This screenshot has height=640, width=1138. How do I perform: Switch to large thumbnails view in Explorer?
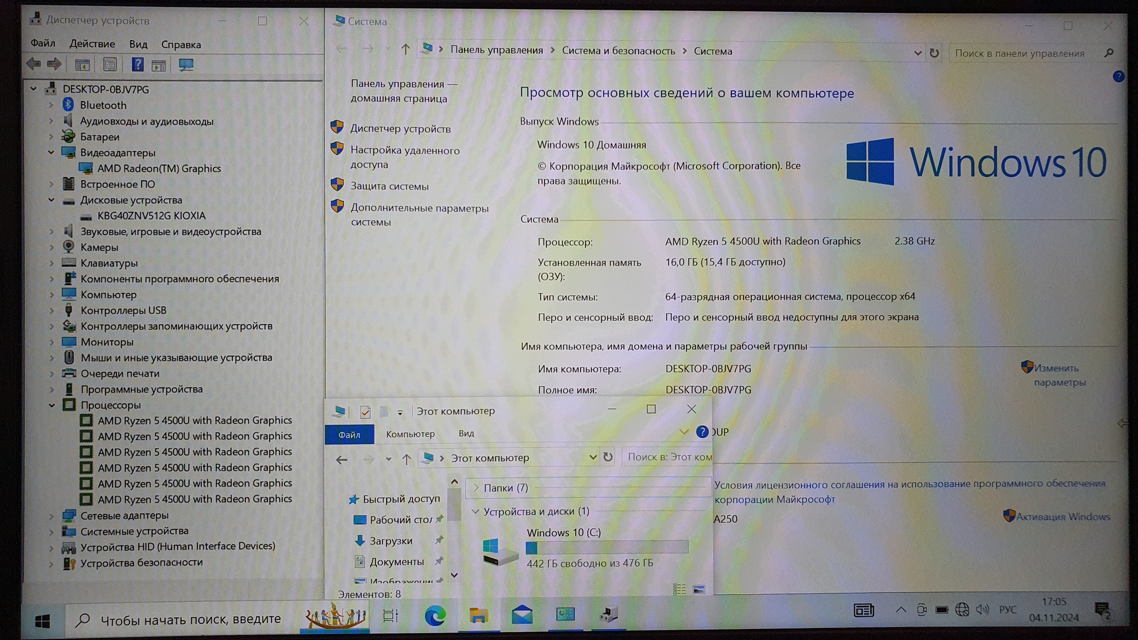699,589
